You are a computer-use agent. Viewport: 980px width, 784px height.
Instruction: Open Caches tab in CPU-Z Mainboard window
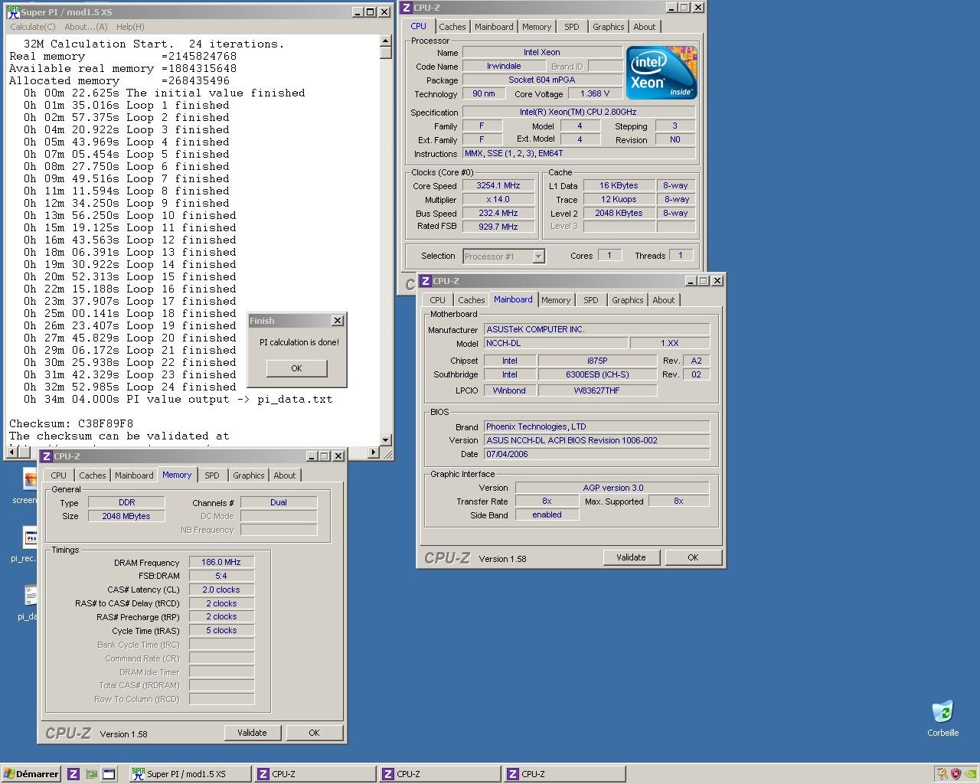pos(472,300)
